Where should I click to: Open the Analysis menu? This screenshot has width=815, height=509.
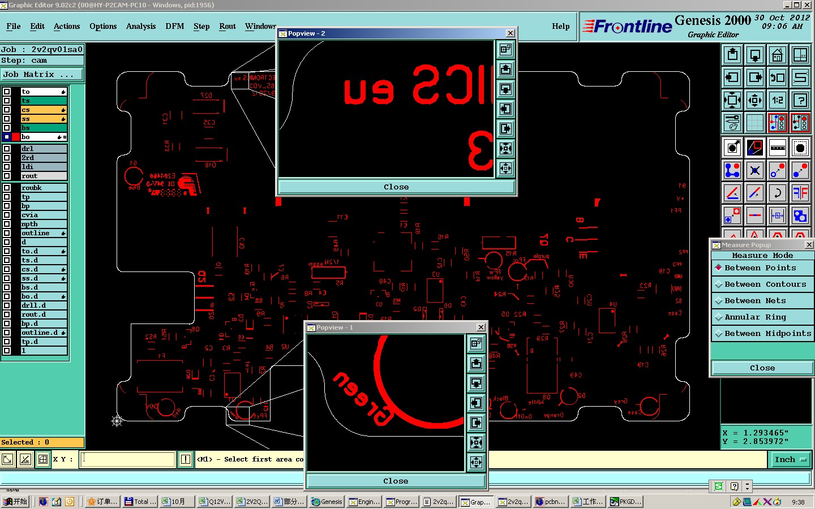coord(141,26)
